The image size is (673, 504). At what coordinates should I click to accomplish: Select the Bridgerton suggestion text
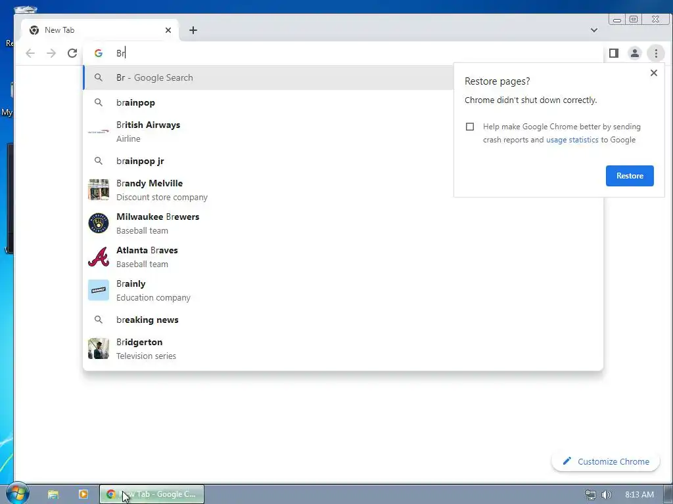tap(139, 342)
